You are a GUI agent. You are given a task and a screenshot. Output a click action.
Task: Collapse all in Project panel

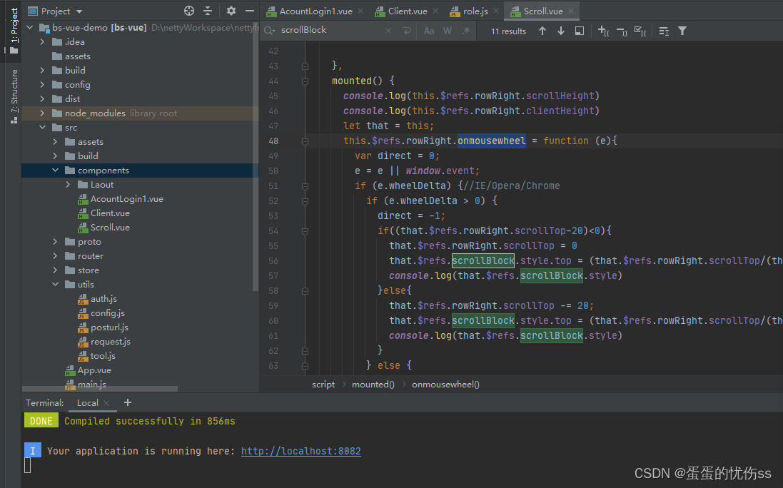[x=208, y=11]
